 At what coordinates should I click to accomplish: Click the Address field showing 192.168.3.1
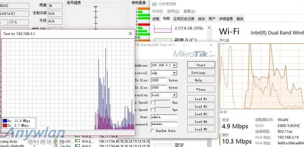click(161, 65)
